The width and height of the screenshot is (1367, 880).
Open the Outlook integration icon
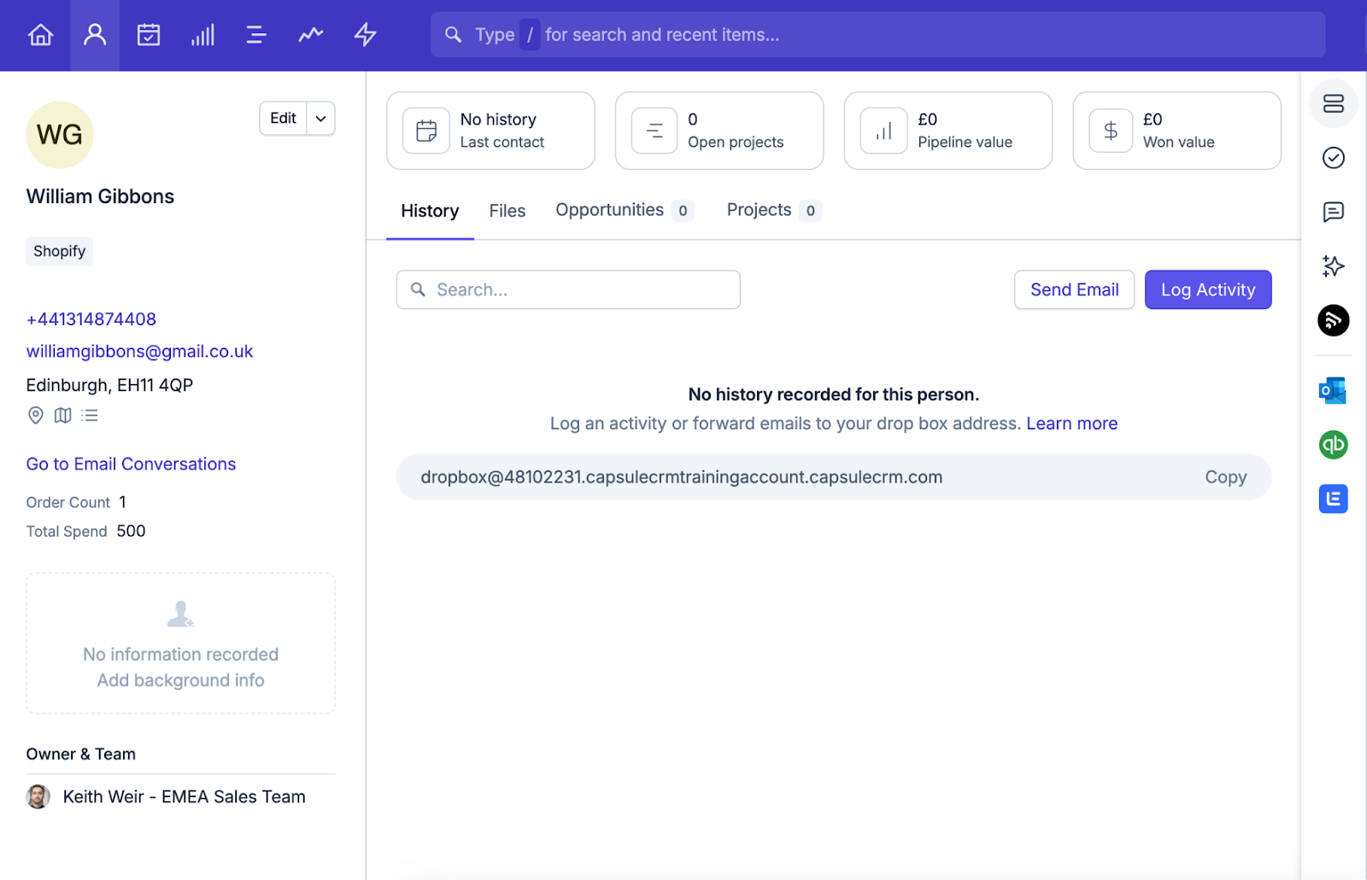tap(1333, 390)
